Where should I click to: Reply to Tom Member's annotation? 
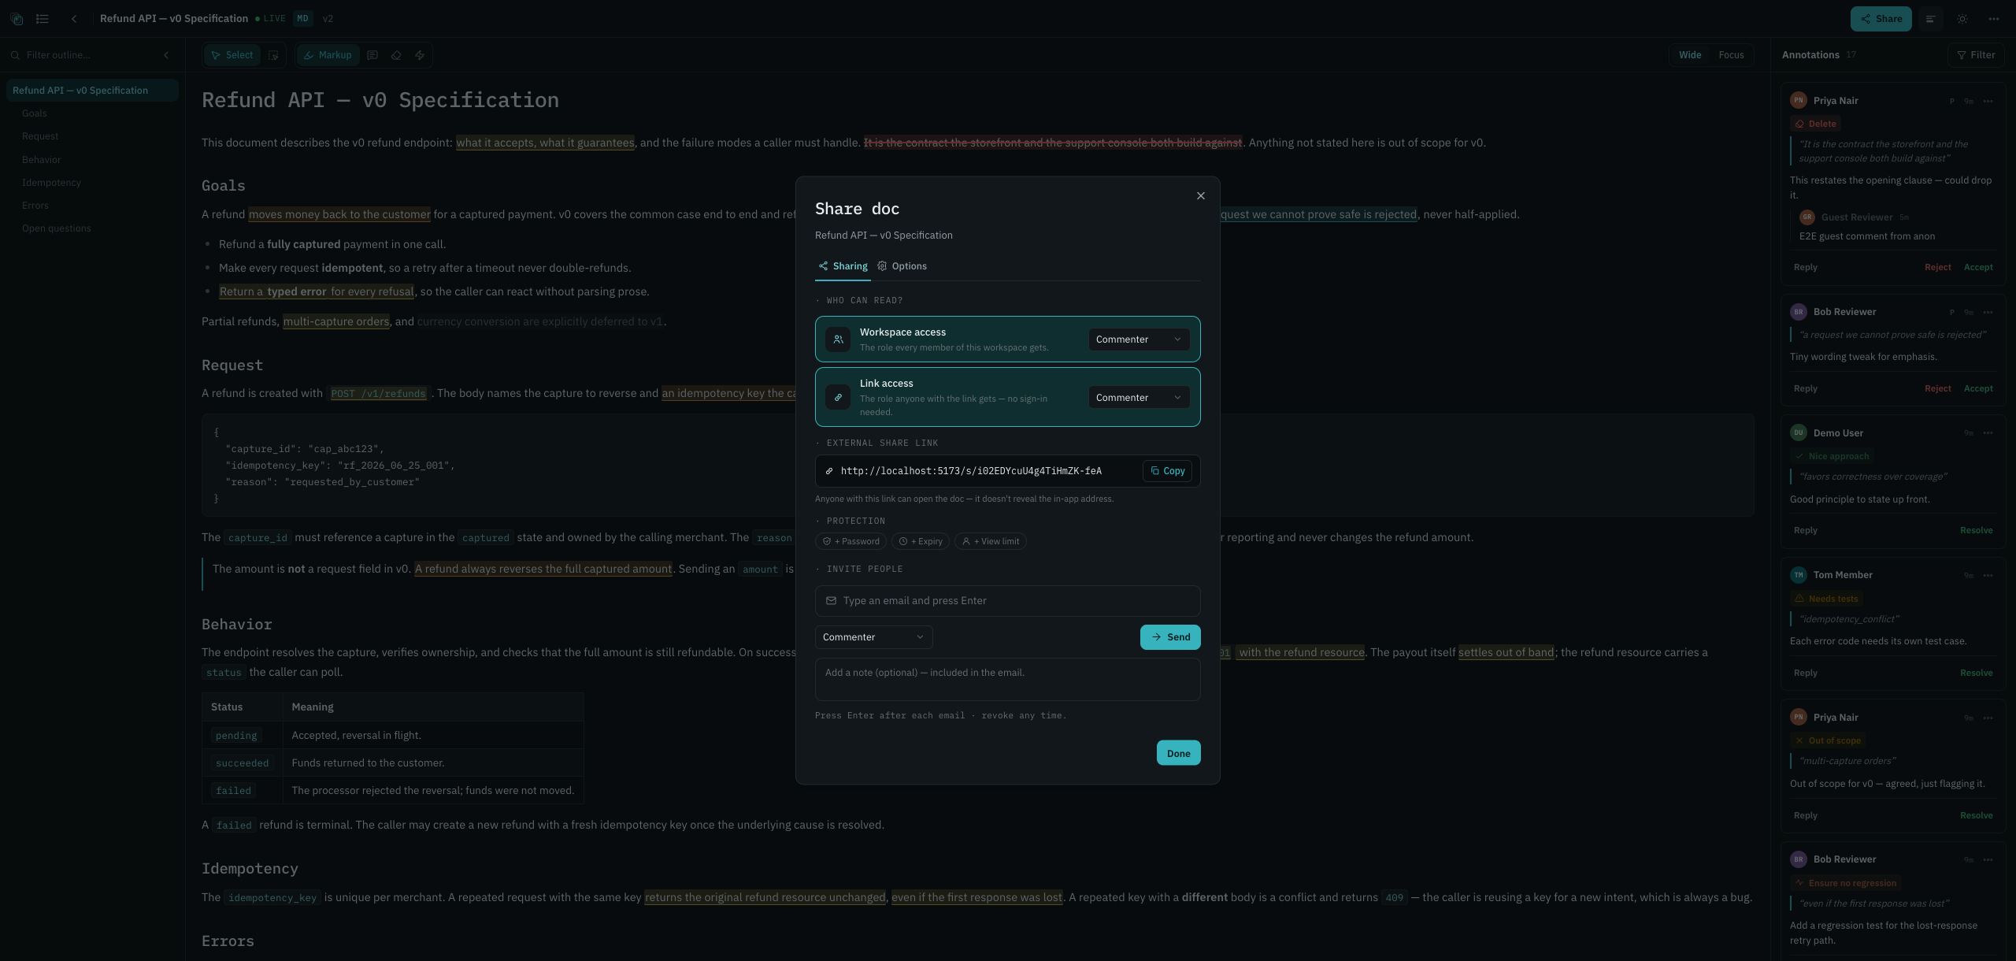click(1805, 673)
